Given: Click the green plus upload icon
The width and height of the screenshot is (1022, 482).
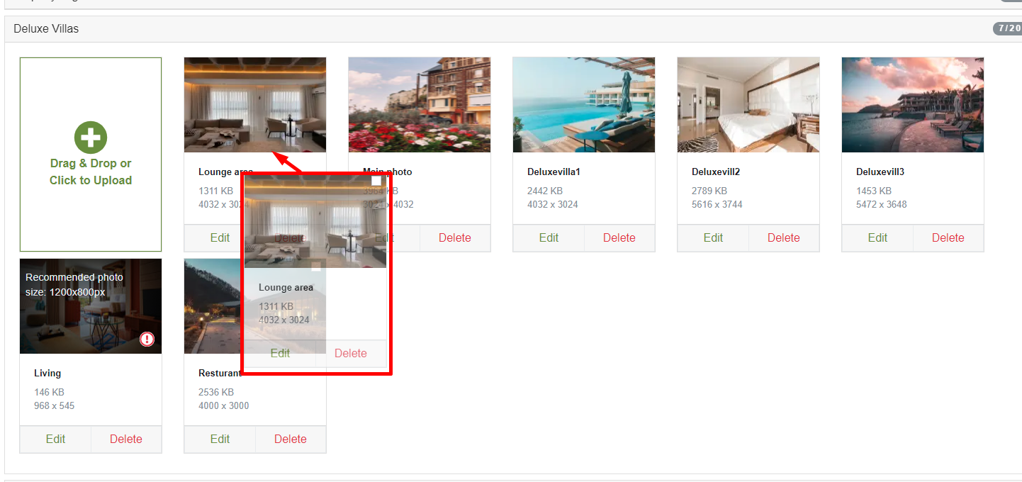Looking at the screenshot, I should (x=91, y=138).
